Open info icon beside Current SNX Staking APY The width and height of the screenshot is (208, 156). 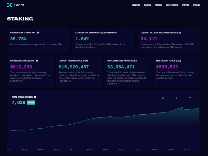click(38, 32)
